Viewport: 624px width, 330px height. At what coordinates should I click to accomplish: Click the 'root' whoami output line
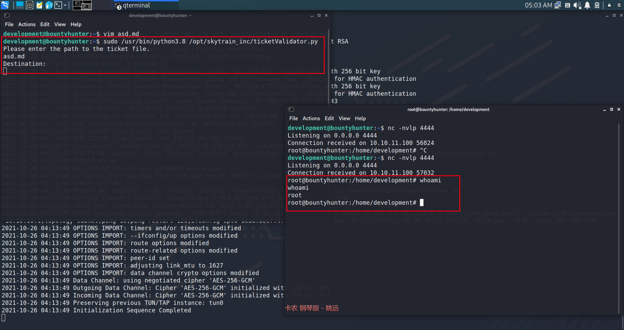click(x=295, y=195)
